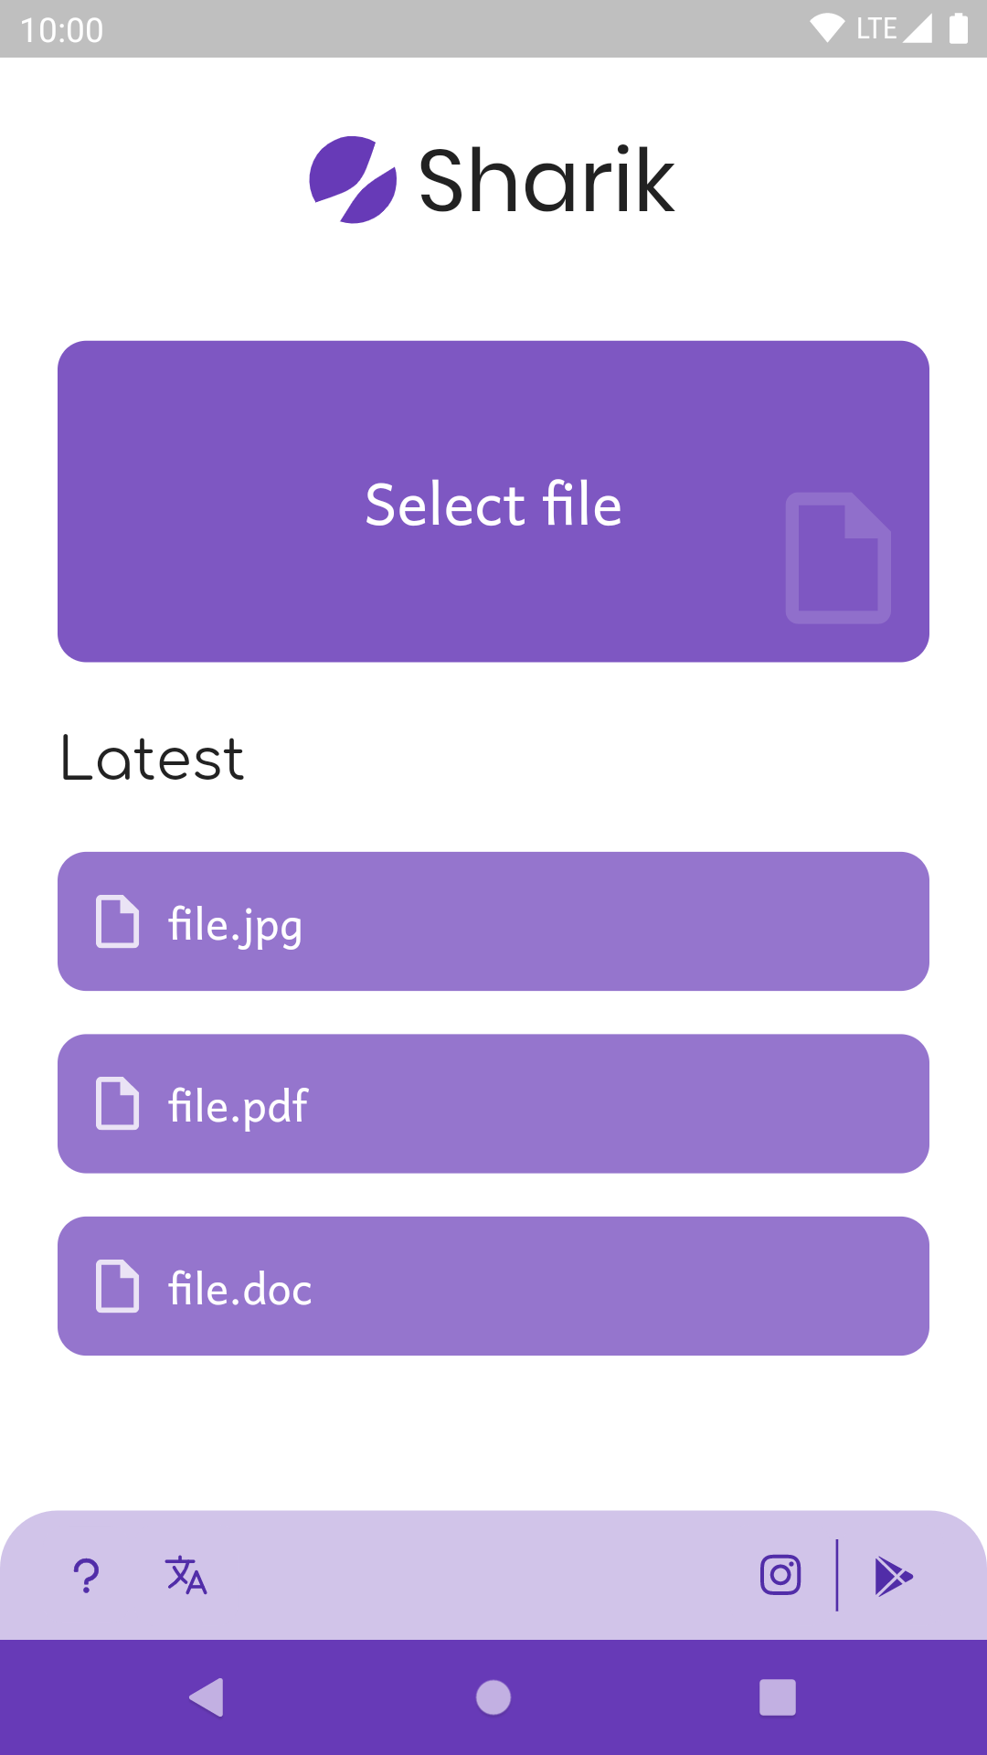Click the file icon beside file.jpg
Image resolution: width=987 pixels, height=1755 pixels.
118,921
